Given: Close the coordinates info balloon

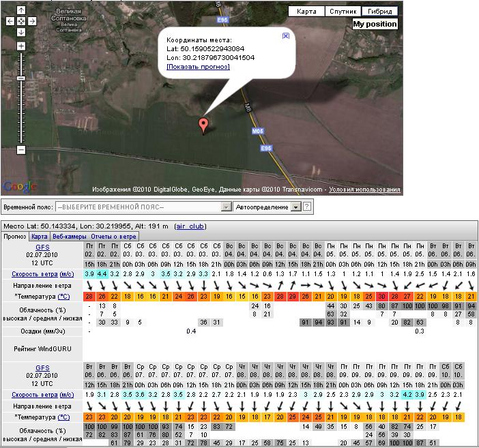Looking at the screenshot, I should point(286,35).
